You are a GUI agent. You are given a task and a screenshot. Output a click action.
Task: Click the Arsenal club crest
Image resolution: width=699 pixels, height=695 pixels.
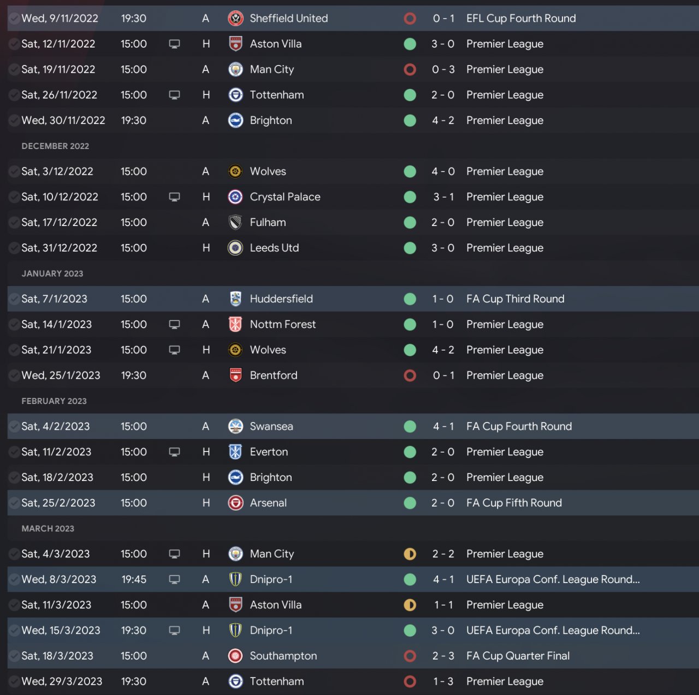[235, 503]
